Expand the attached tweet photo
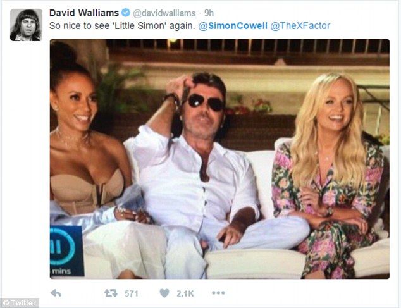 click(219, 159)
